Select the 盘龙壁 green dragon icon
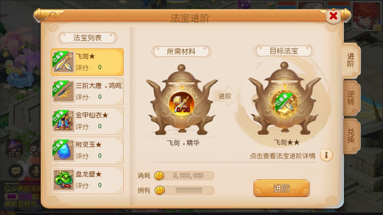The width and height of the screenshot is (383, 215). (63, 180)
